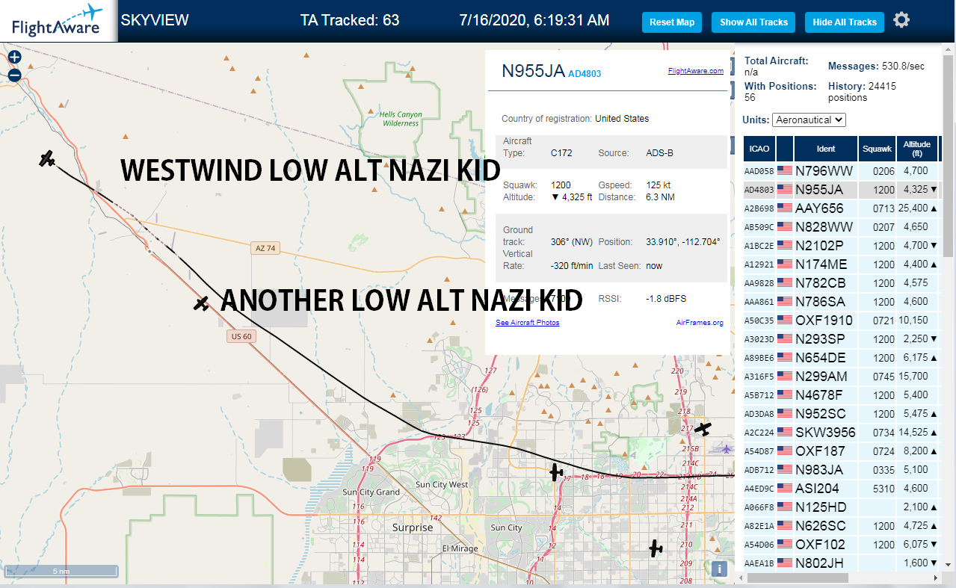Select the N782CB row
The width and height of the screenshot is (956, 588).
(x=841, y=283)
